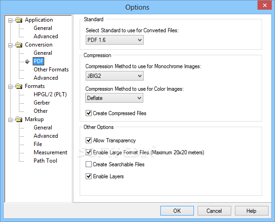The height and width of the screenshot is (222, 275).
Task: Click the Markup folder icon
Action: click(x=18, y=119)
